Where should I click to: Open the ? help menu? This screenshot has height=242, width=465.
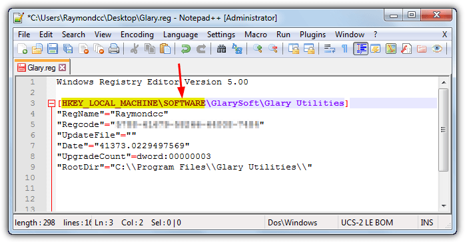(x=376, y=35)
